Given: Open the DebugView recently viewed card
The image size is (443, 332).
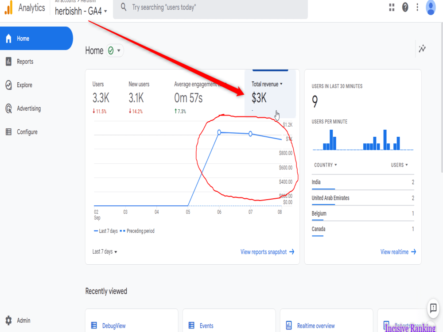Looking at the screenshot, I should tap(132, 320).
